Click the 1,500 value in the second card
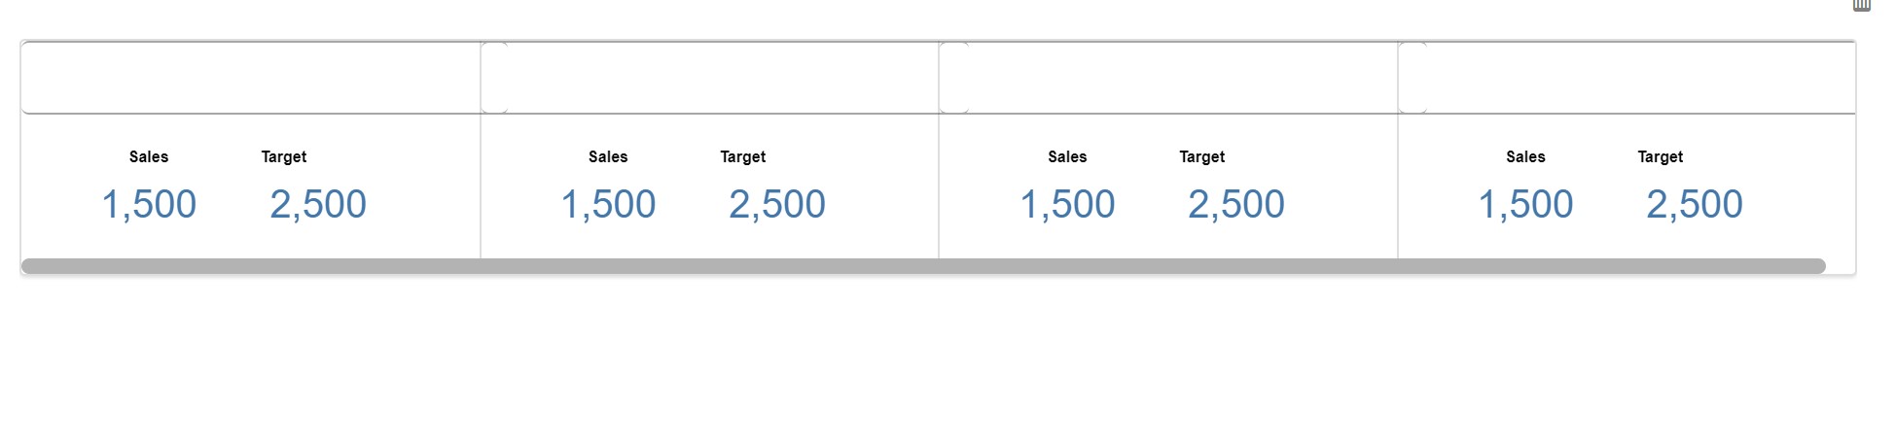The height and width of the screenshot is (441, 1895). click(x=608, y=204)
